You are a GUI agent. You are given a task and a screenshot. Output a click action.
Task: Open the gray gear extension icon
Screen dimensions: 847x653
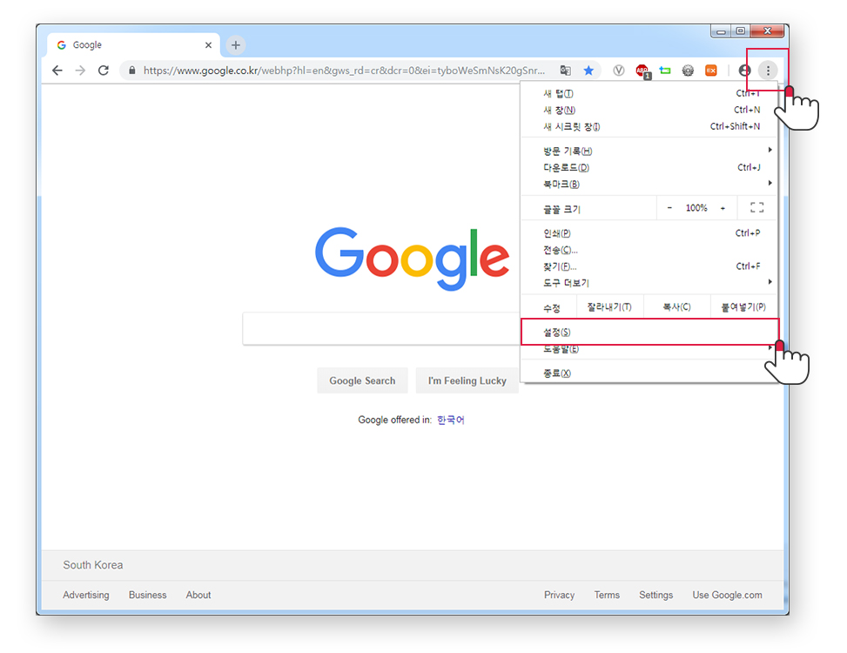point(688,71)
